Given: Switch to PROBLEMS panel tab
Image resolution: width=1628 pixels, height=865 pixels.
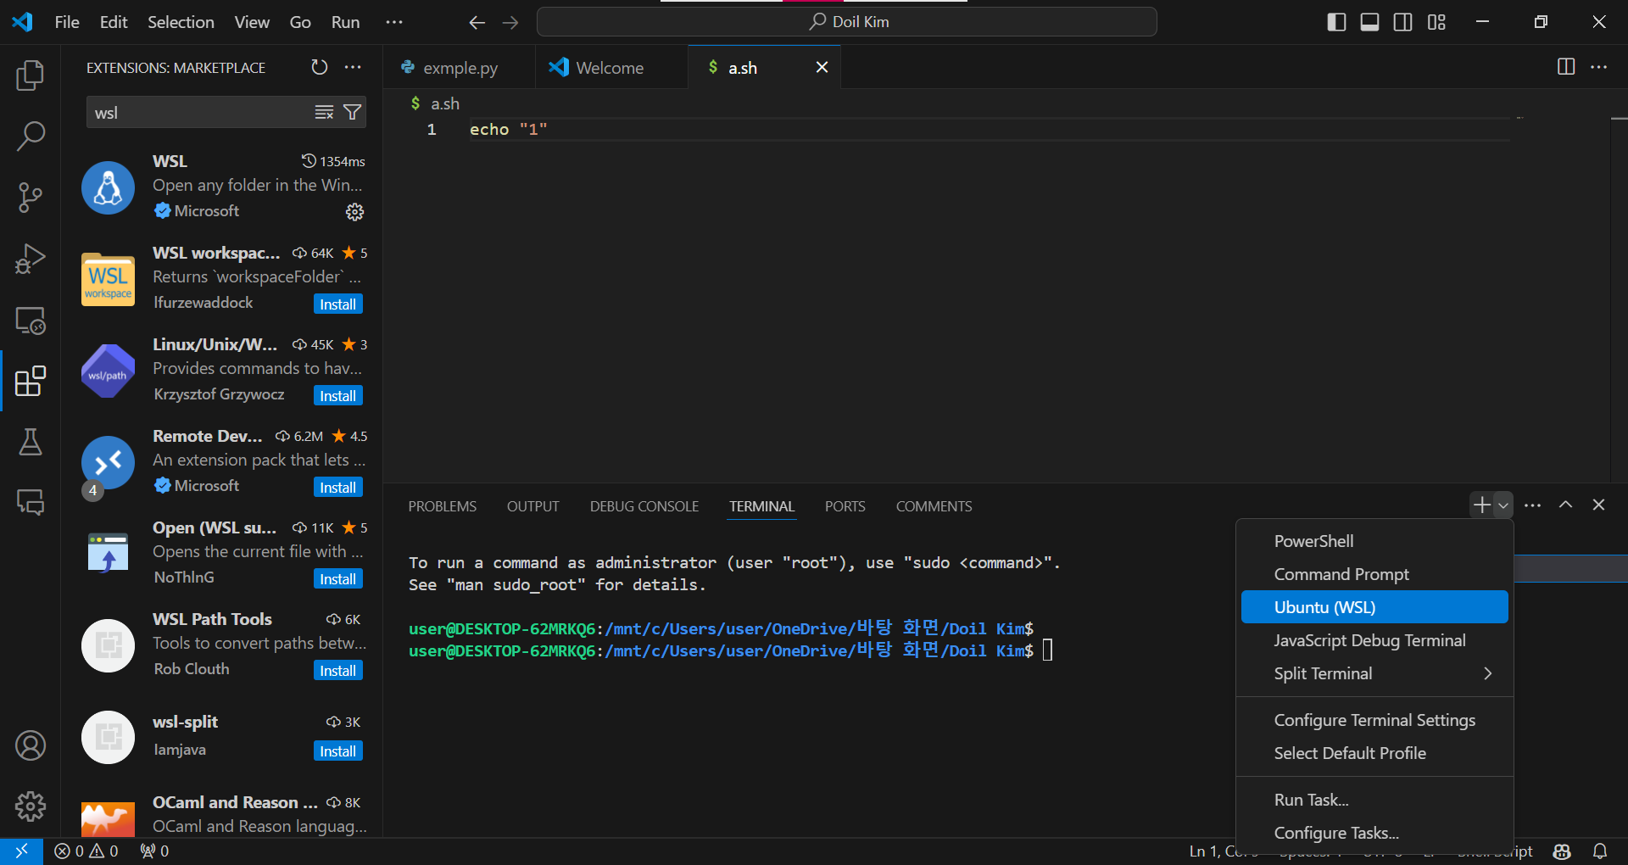Looking at the screenshot, I should pyautogui.click(x=443, y=506).
